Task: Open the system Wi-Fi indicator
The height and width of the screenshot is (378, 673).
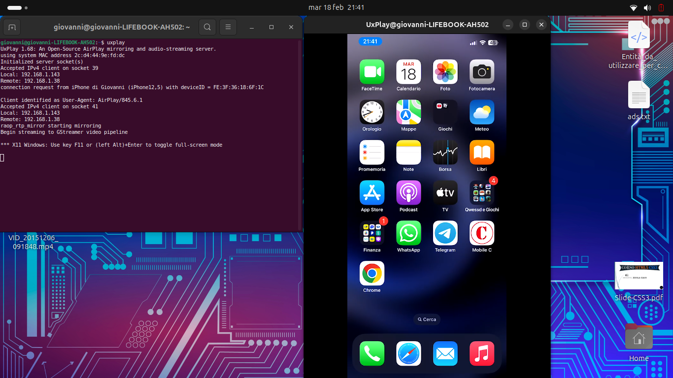Action: [634, 8]
